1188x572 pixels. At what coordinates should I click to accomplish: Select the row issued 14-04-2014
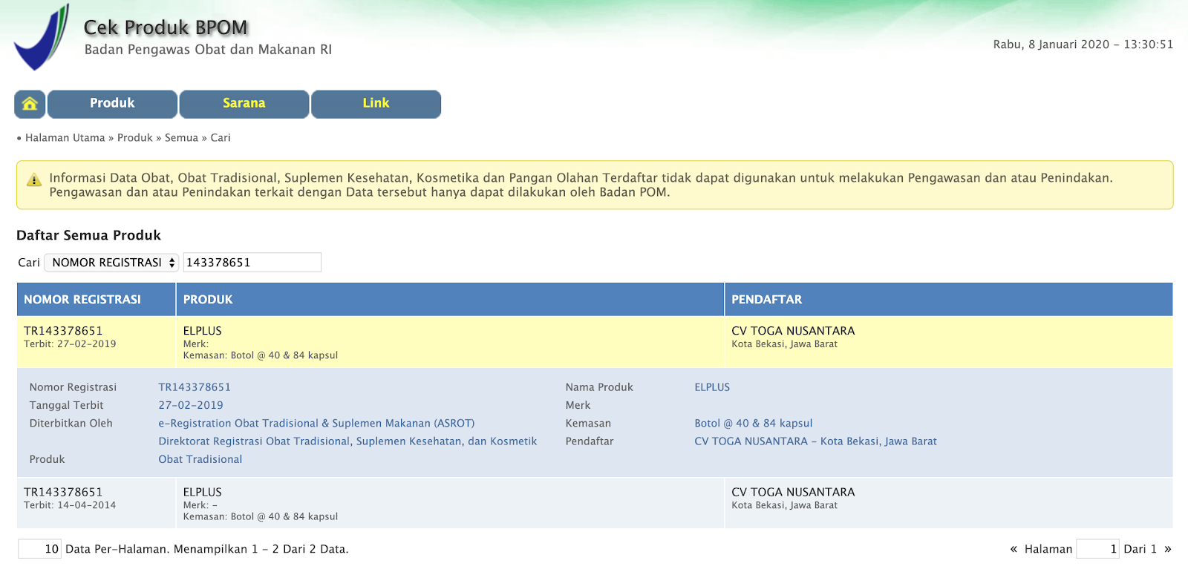(x=594, y=503)
